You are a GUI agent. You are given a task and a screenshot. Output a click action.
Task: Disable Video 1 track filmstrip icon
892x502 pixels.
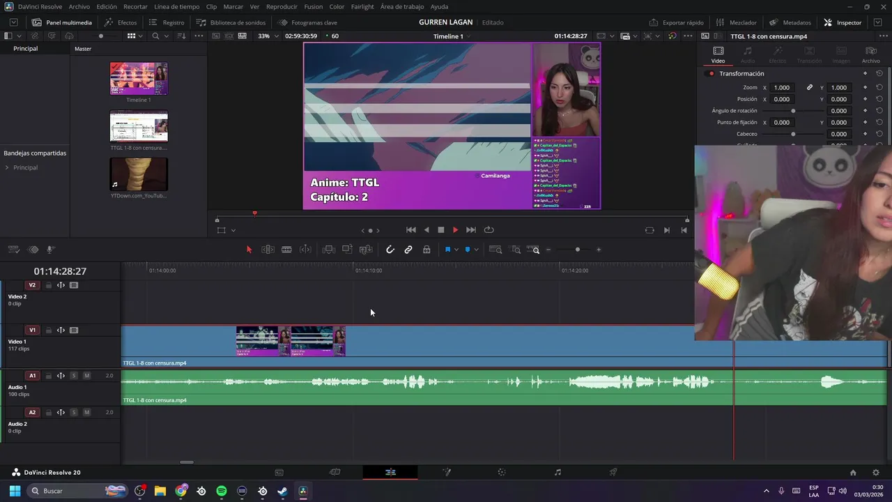[74, 330]
